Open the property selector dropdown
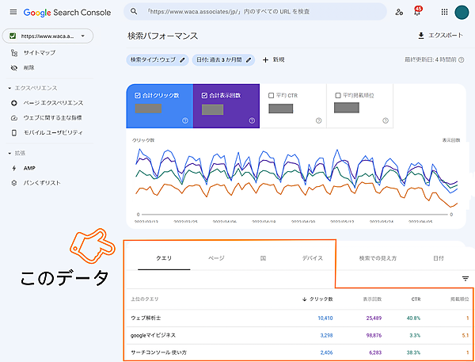Image resolution: width=475 pixels, height=362 pixels. tap(47, 36)
